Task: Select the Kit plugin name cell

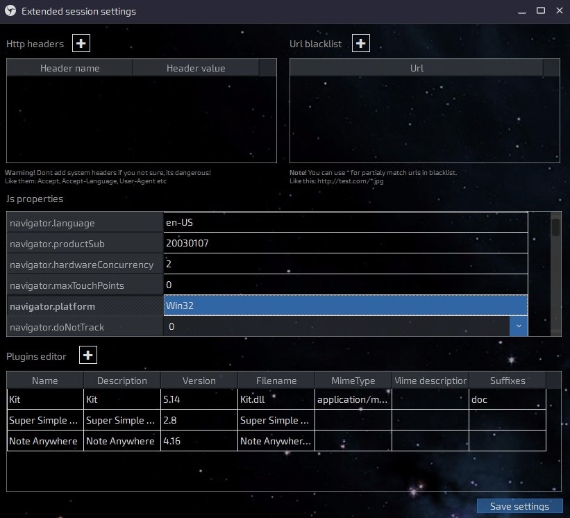Action: coord(45,399)
